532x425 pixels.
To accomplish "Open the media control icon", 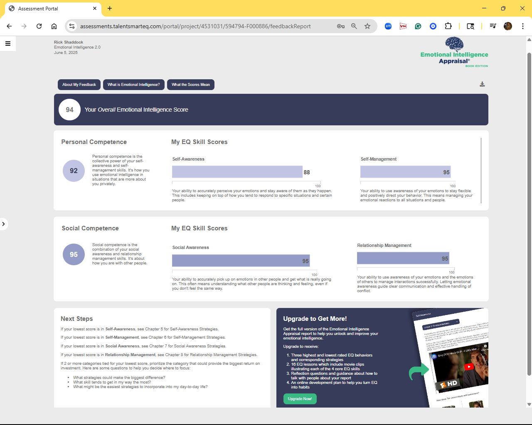I will pyautogui.click(x=493, y=26).
